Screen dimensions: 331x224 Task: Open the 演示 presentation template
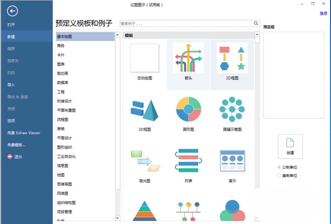tap(232, 161)
